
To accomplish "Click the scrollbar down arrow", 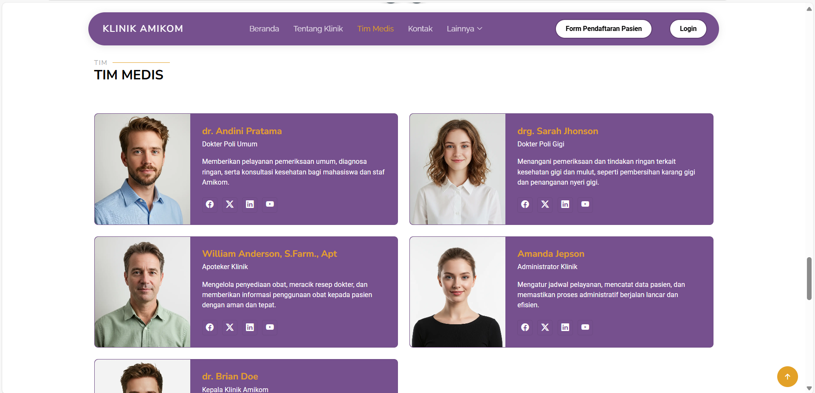I will point(809,388).
